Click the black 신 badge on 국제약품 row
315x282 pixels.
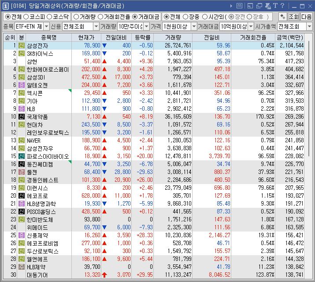point(22,116)
